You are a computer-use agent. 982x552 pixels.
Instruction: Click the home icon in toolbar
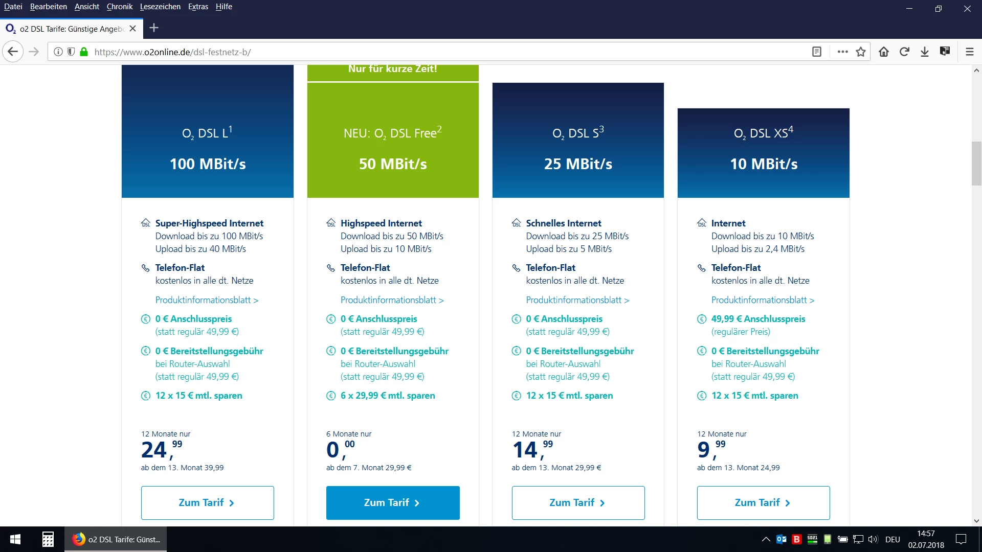tap(884, 52)
